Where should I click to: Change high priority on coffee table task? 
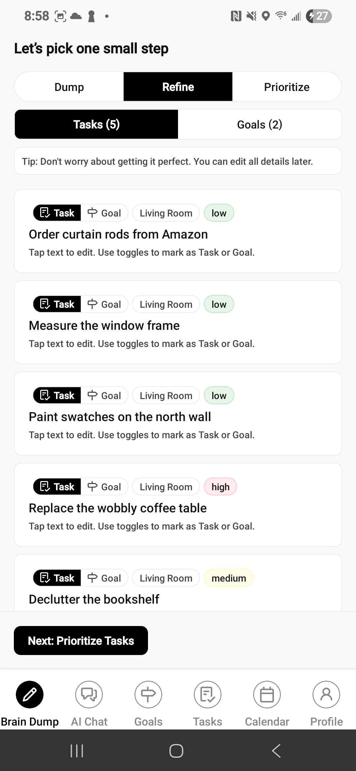220,487
